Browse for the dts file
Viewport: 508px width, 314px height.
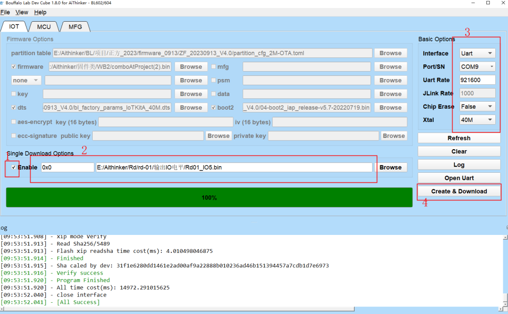coord(191,107)
